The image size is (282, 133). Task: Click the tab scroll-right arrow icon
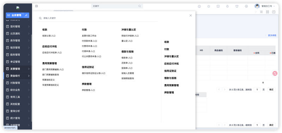[256, 12]
